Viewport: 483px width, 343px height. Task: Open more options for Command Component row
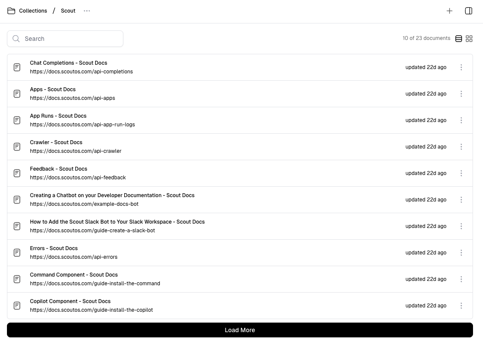461,279
